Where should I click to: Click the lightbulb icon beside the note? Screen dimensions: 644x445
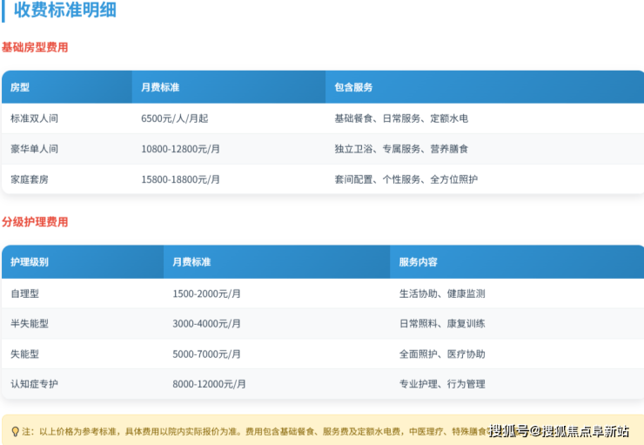pyautogui.click(x=15, y=431)
